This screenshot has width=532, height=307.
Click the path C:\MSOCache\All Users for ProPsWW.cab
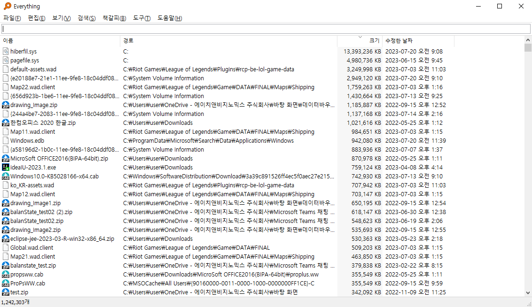point(219,283)
